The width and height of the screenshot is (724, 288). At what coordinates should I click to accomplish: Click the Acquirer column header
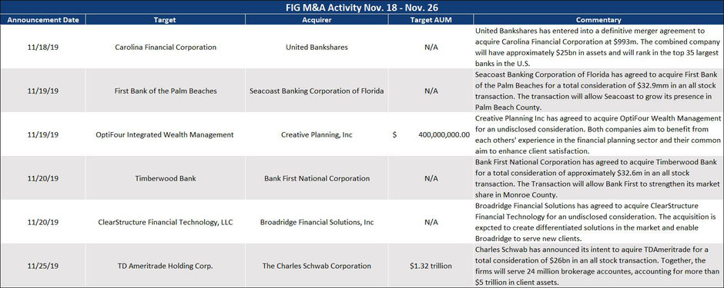[x=317, y=20]
